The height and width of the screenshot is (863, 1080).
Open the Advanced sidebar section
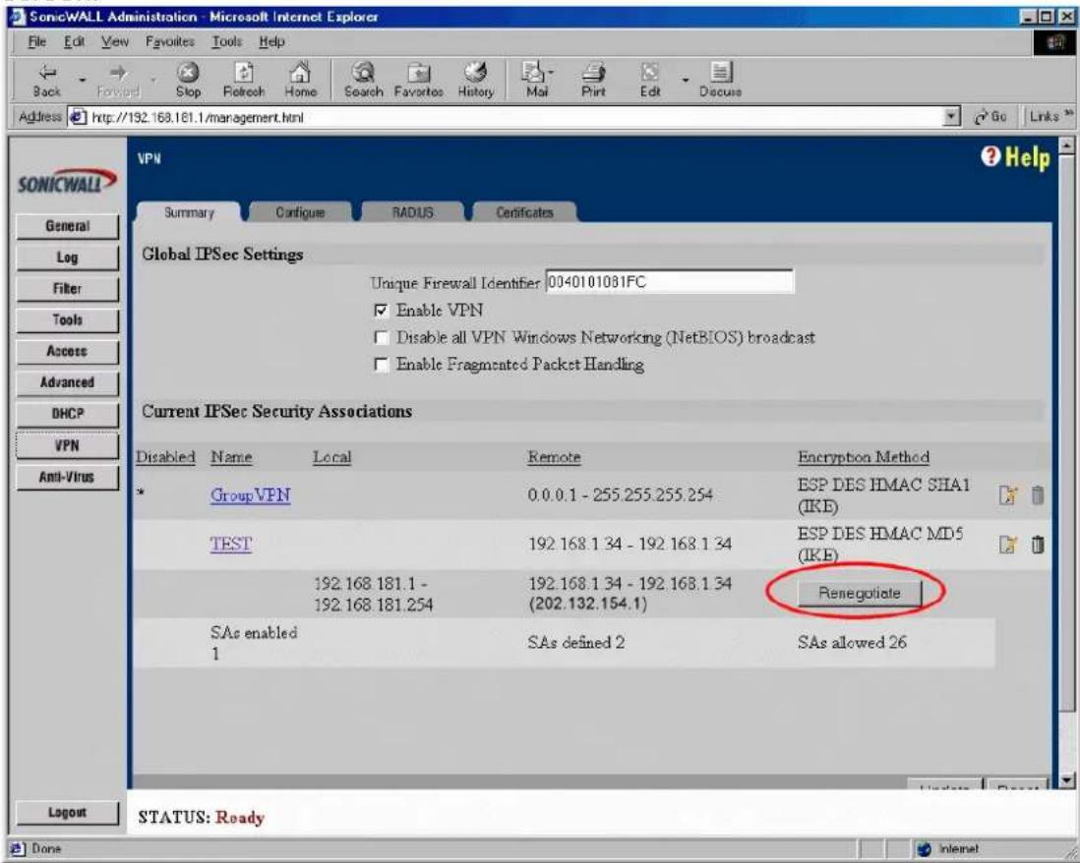67,382
